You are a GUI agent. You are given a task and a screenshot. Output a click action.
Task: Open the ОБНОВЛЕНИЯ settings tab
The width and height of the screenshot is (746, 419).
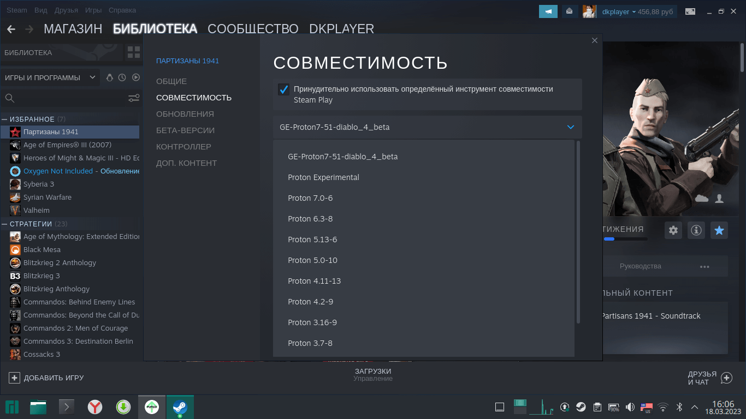(x=185, y=114)
